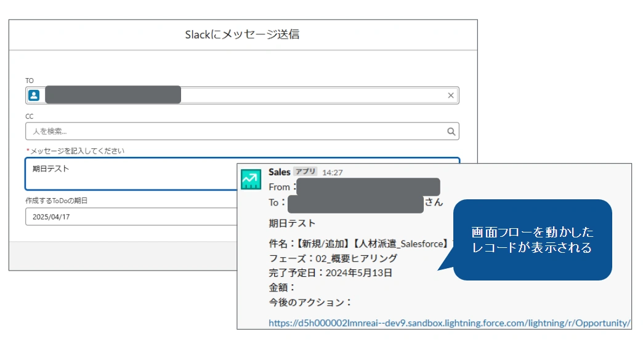Click the 金額： line in Slack message
This screenshot has width=643, height=342.
tap(282, 287)
